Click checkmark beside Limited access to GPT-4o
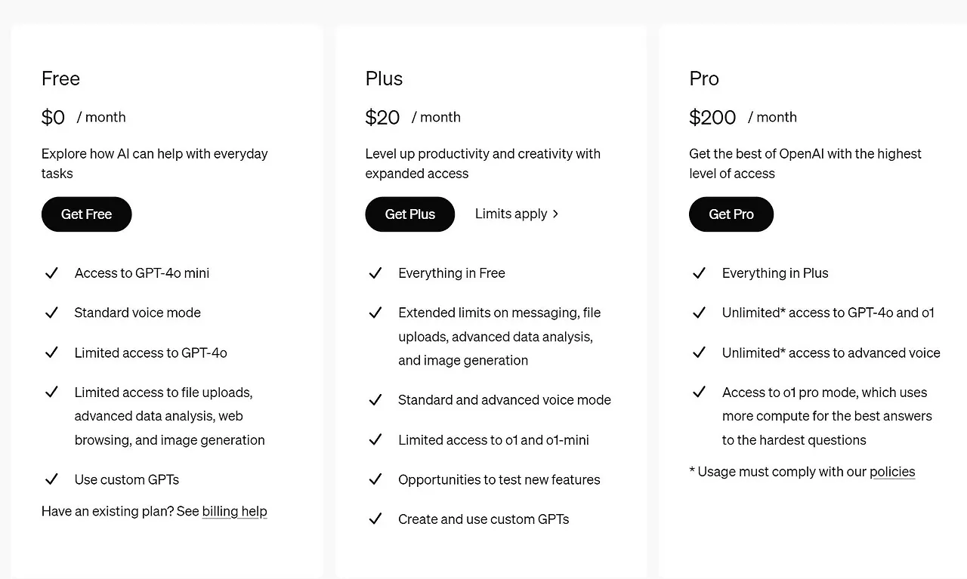The image size is (967, 579). click(x=51, y=353)
